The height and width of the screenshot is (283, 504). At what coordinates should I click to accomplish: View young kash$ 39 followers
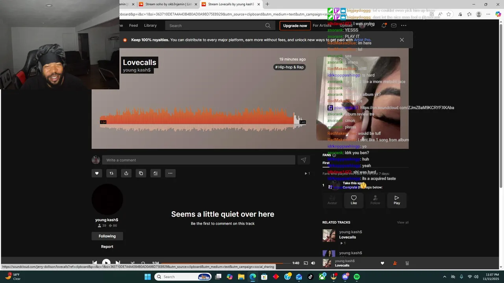[x=102, y=226]
